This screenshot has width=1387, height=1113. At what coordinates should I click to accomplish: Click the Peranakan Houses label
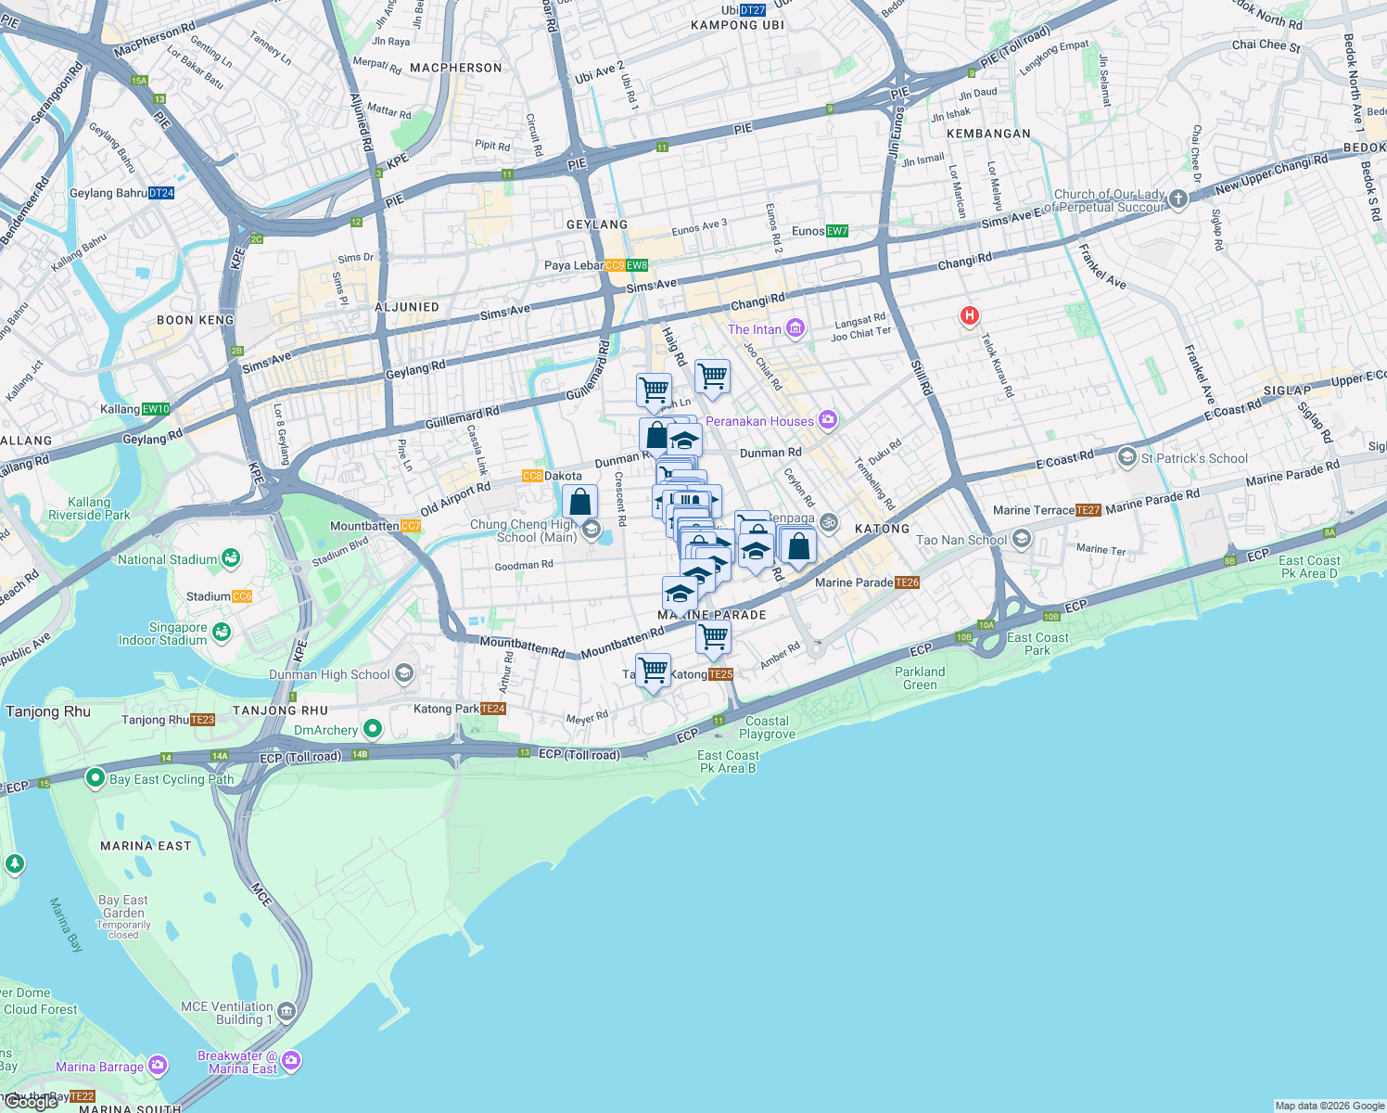(759, 421)
